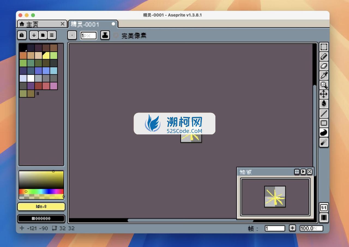Select the pink orchid palette swatch
Viewport: 349px width, 247px height.
(x=54, y=86)
